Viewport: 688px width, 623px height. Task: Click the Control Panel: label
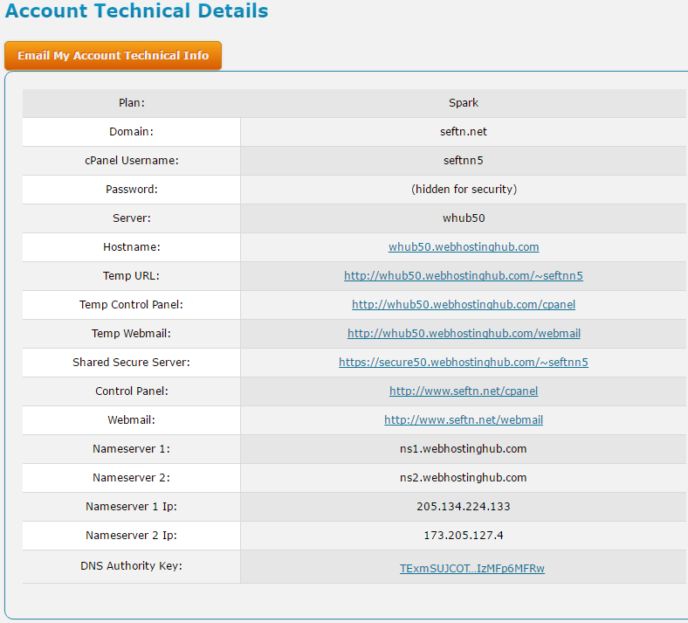tap(132, 391)
